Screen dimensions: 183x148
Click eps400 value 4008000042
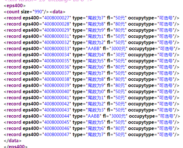57,104
